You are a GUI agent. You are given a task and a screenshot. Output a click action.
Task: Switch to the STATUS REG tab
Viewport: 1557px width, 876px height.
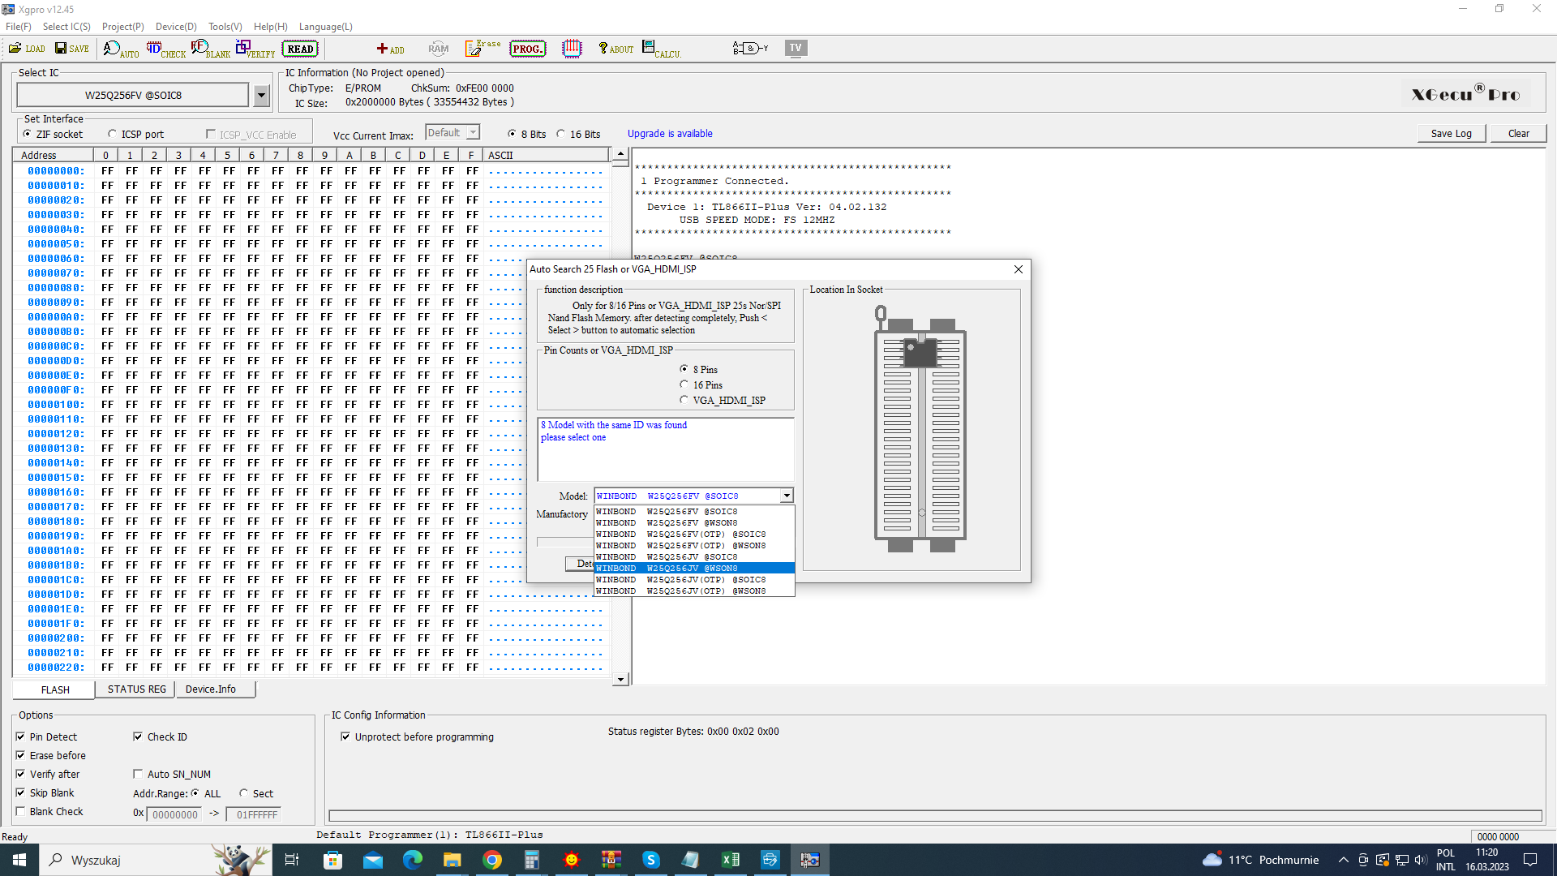point(136,689)
